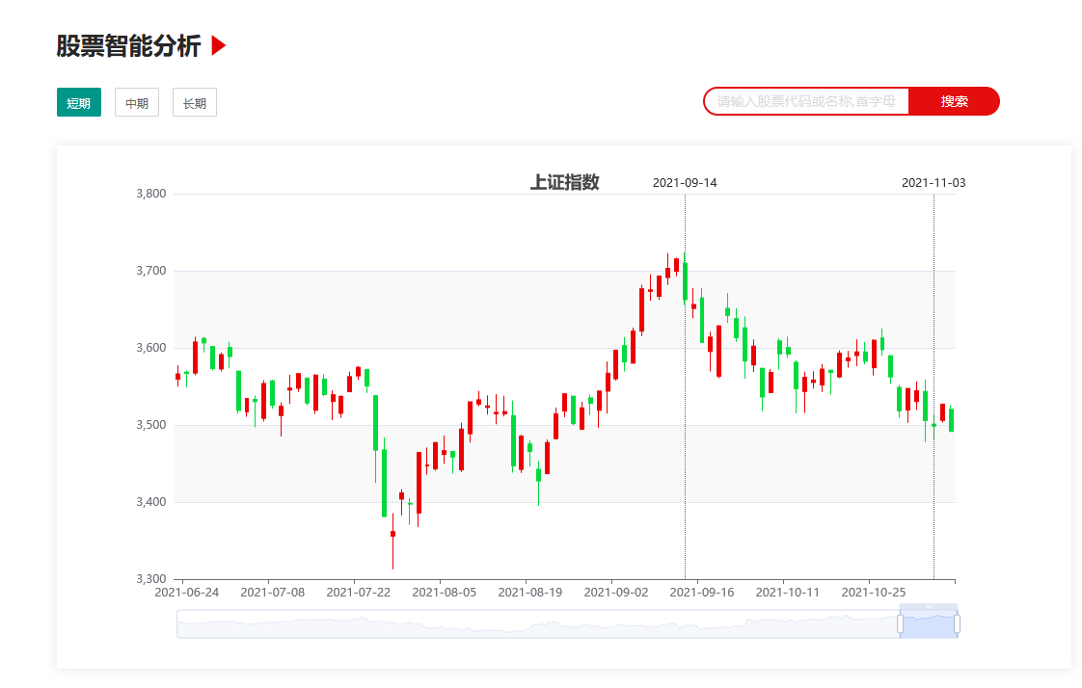1082x688 pixels.
Task: Click the 上证指数 chart title
Action: coord(564,182)
